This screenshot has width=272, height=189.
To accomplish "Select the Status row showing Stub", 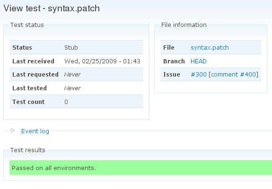I will [76, 47].
